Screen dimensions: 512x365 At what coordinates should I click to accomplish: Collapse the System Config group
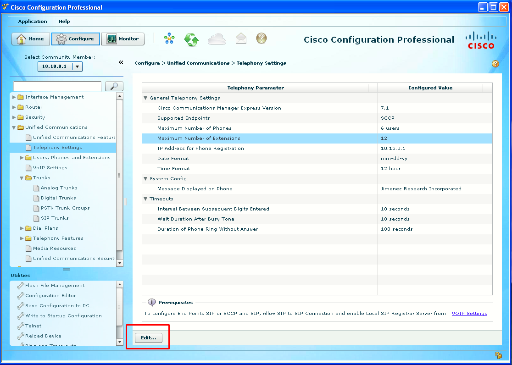pos(145,178)
